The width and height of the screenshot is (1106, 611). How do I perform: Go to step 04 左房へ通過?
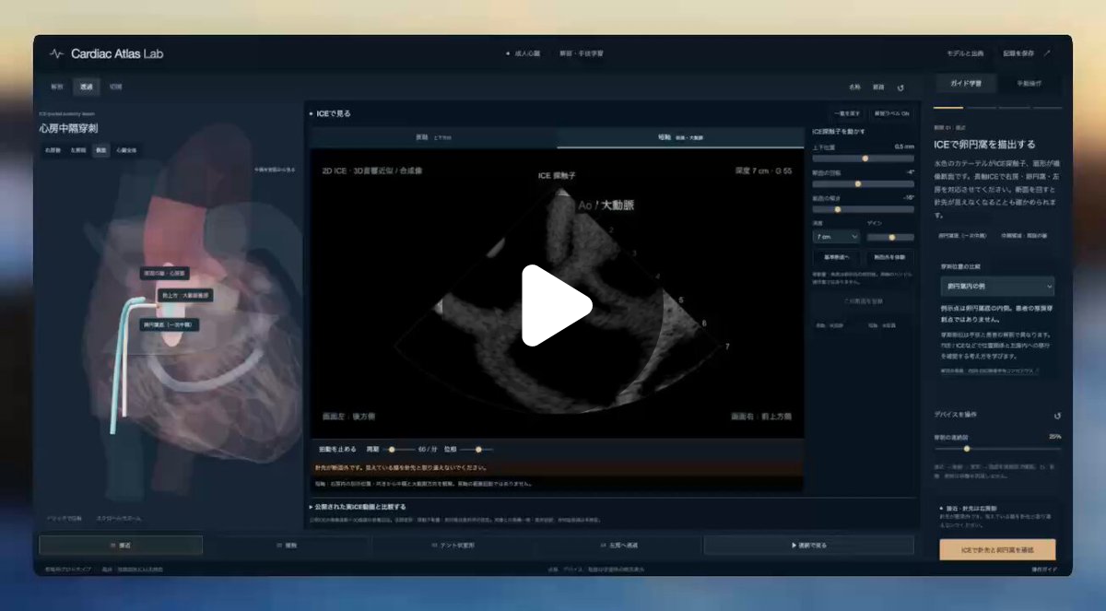pyautogui.click(x=620, y=546)
